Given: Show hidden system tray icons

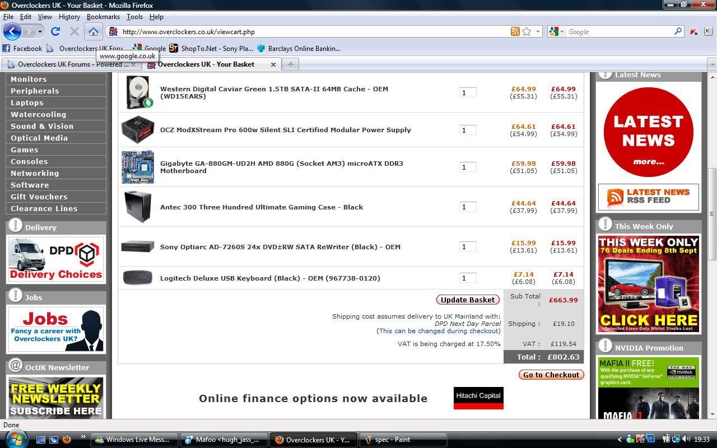Looking at the screenshot, I should tap(619, 440).
